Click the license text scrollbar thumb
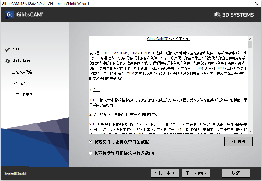Screen dimensions: 262x181 click(x=250, y=44)
